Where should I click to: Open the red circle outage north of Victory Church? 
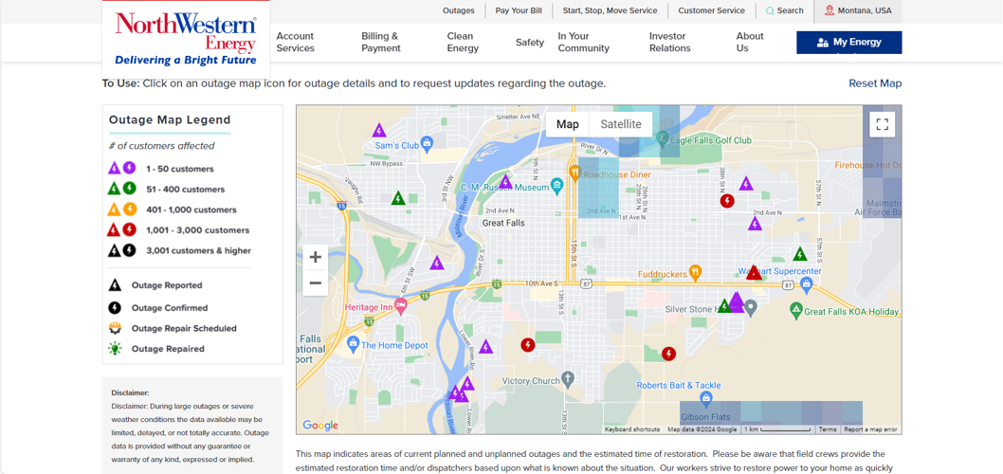528,345
